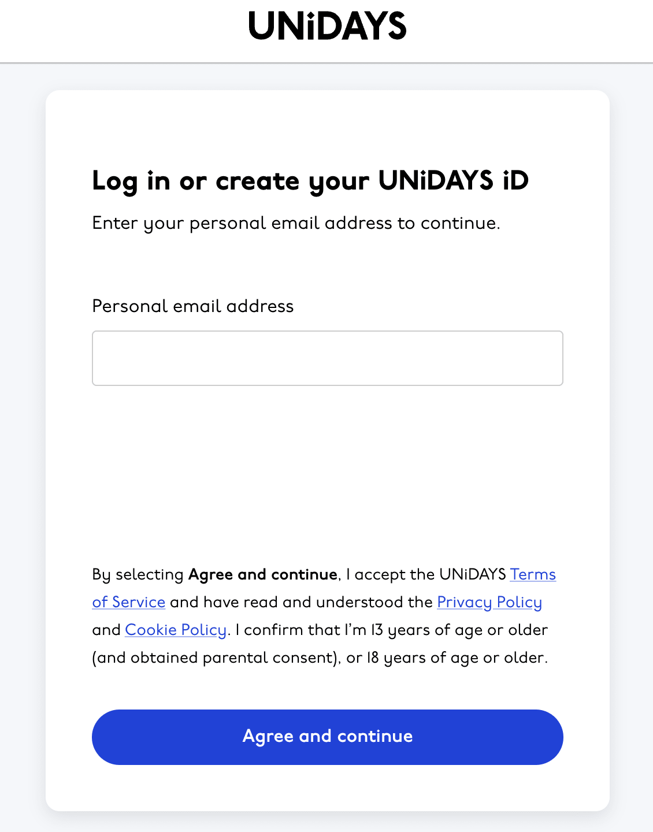The image size is (653, 832).
Task: Click the "By selecting" disclaimer text
Action: pos(138,574)
